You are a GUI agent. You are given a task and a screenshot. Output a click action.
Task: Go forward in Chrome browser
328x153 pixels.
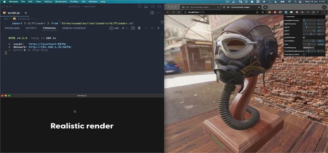173,12
